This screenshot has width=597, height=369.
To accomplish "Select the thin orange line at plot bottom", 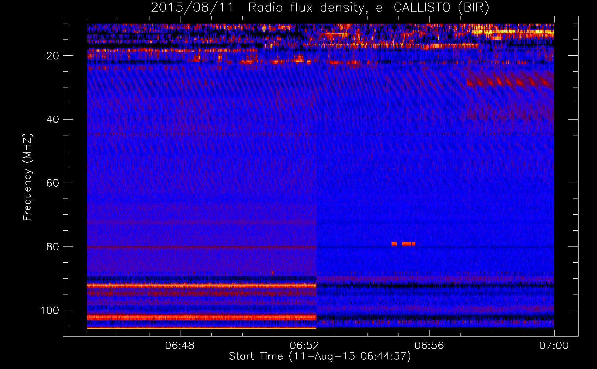I will point(201,328).
